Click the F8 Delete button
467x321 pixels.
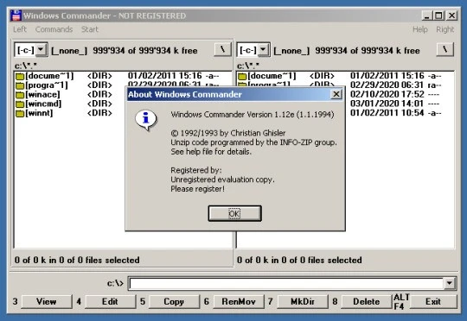point(367,302)
